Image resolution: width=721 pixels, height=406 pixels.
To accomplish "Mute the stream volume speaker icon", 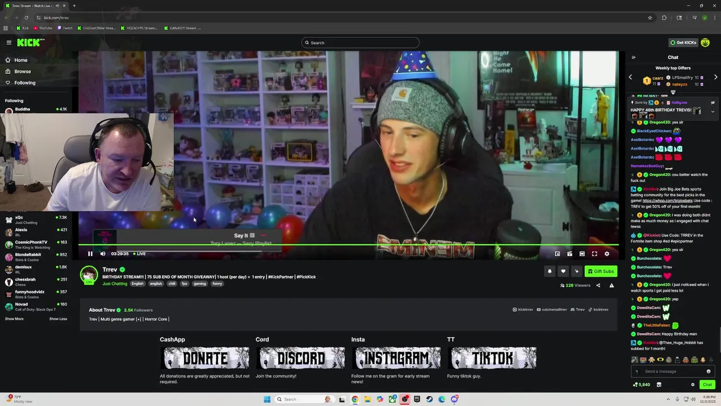I will [103, 254].
